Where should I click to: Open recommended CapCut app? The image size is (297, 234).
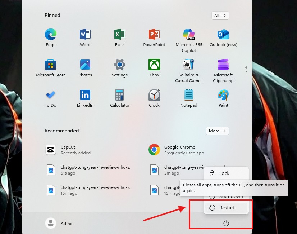click(x=68, y=150)
